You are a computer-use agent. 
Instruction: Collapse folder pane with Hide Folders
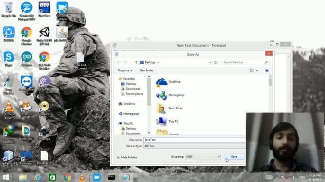pyautogui.click(x=127, y=157)
